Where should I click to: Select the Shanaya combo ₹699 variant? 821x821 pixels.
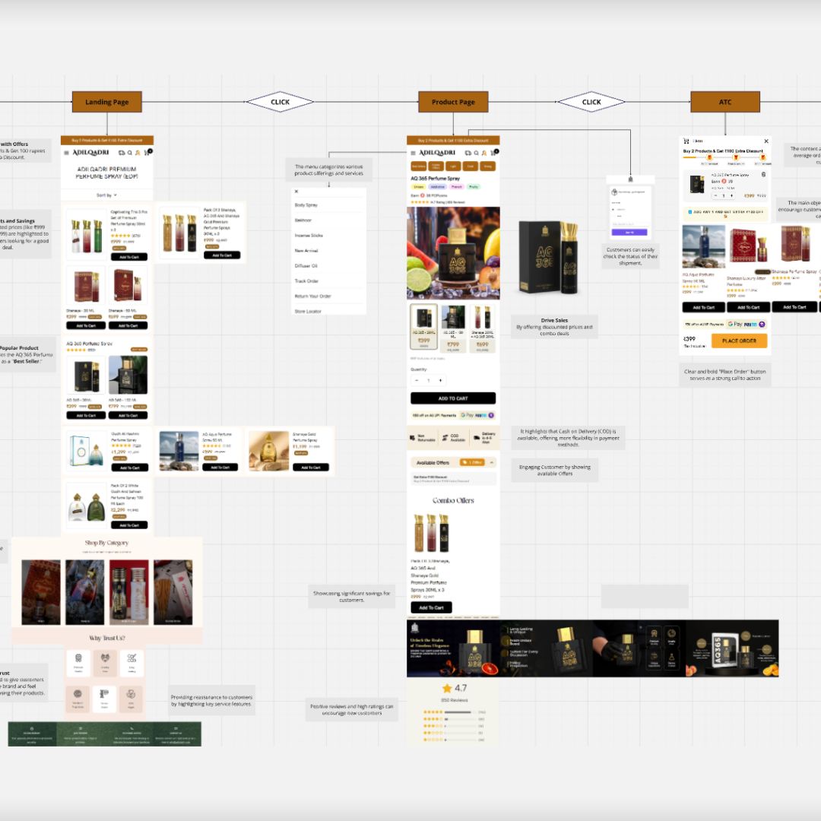click(482, 328)
